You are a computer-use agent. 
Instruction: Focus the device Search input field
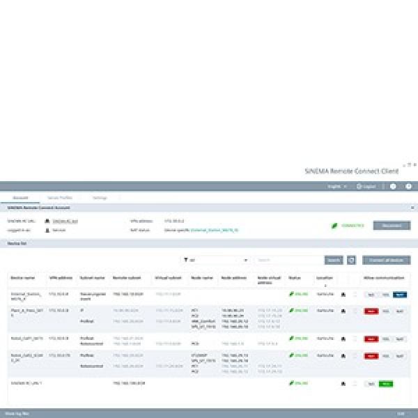coord(289,260)
